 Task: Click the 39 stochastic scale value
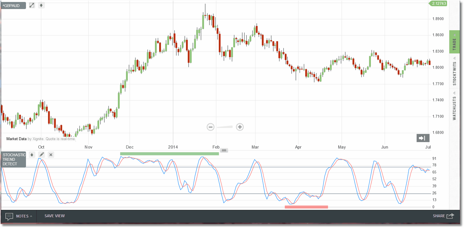coord(434,186)
